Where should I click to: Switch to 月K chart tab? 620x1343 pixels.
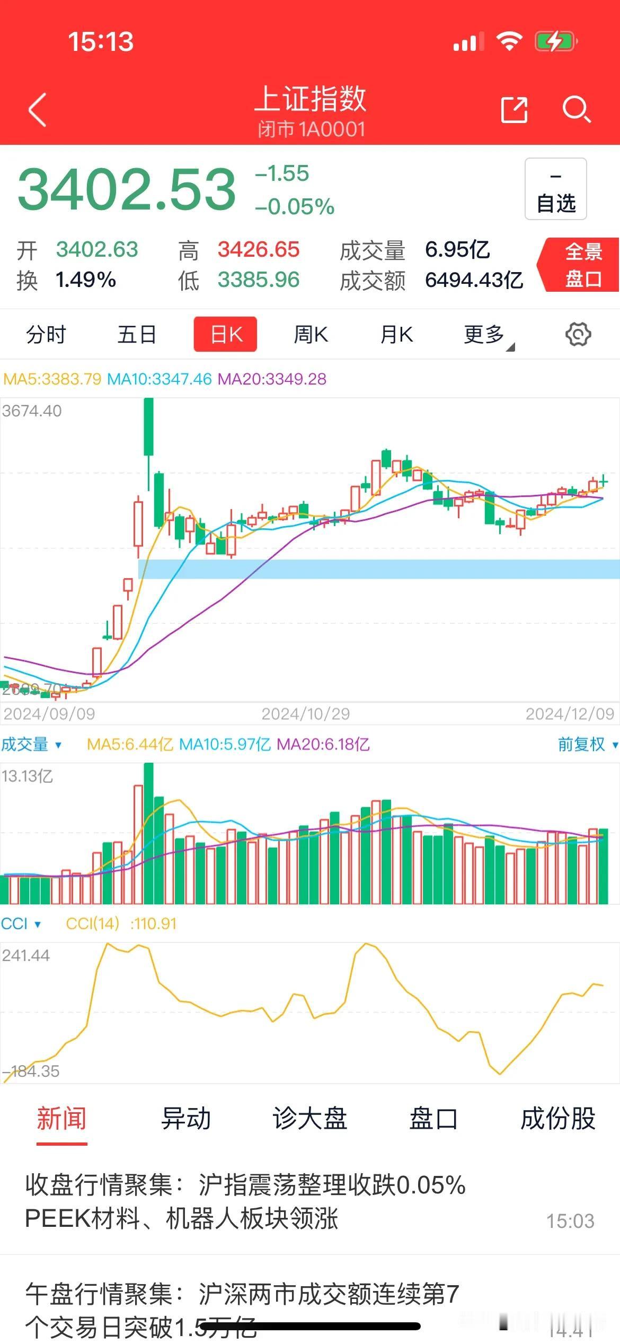point(396,335)
